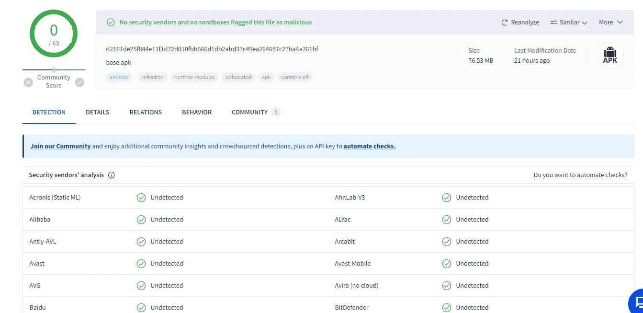Click the ALYac vendor name
643x313 pixels.
coord(343,220)
